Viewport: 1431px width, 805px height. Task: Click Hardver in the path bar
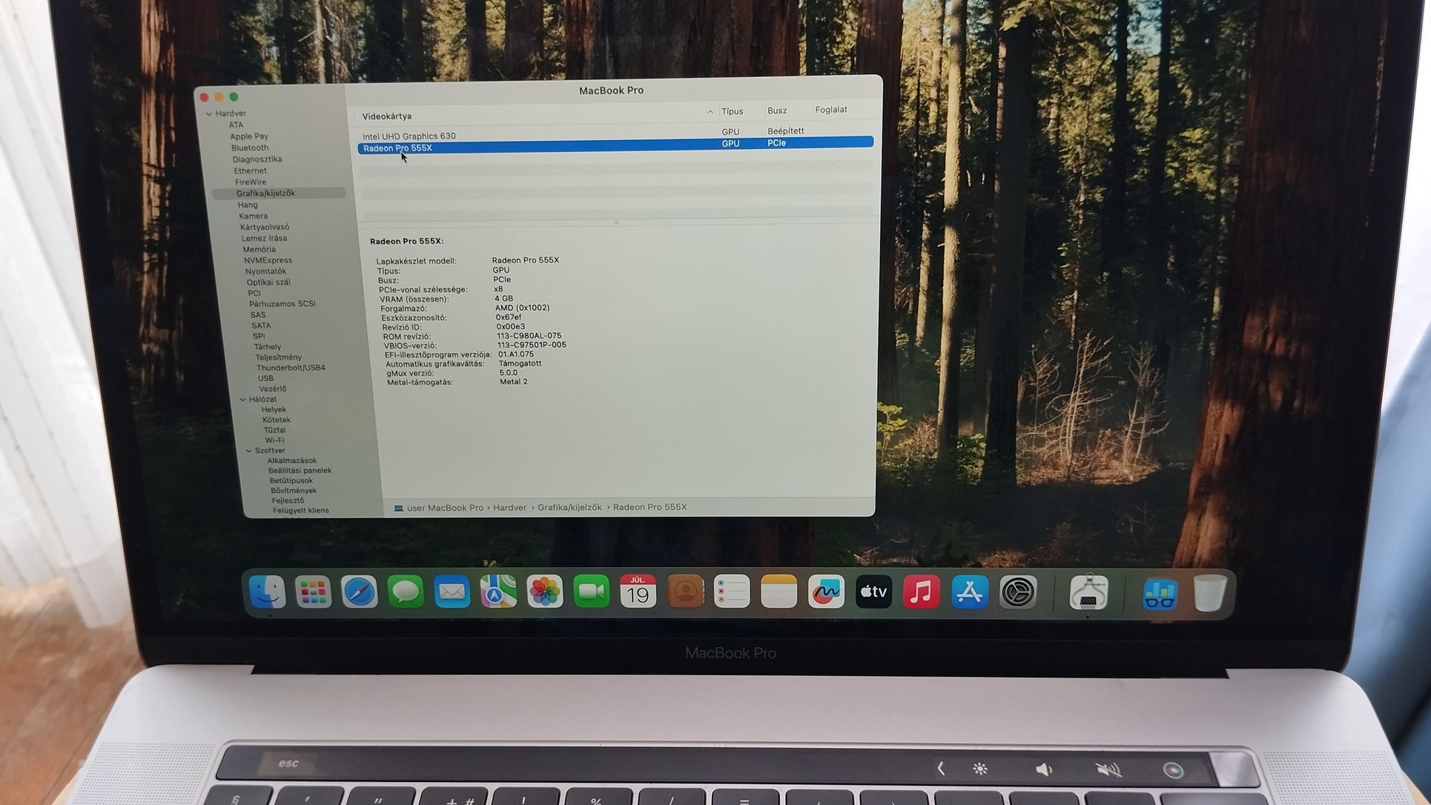pos(509,508)
